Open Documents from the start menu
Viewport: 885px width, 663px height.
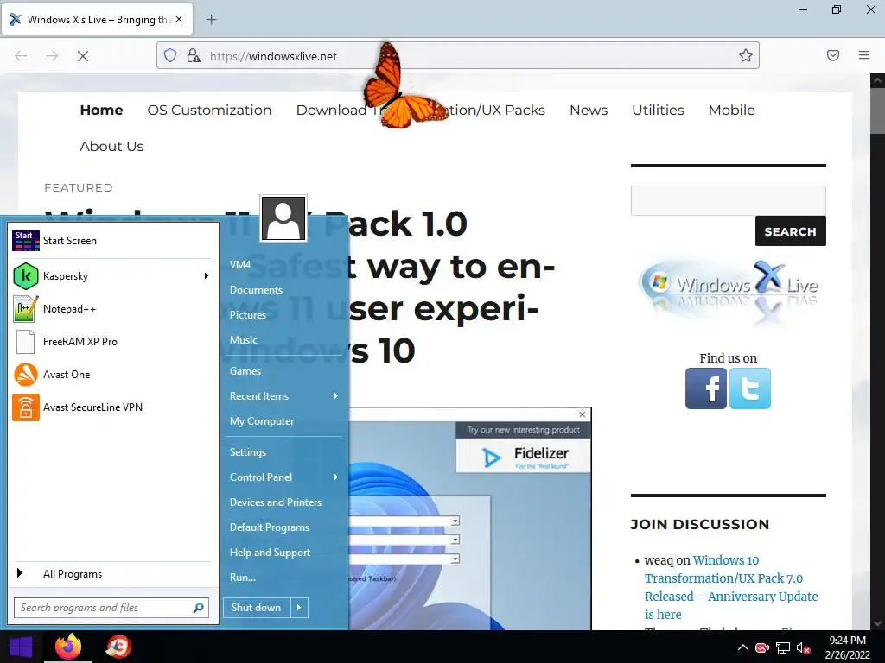coord(256,290)
